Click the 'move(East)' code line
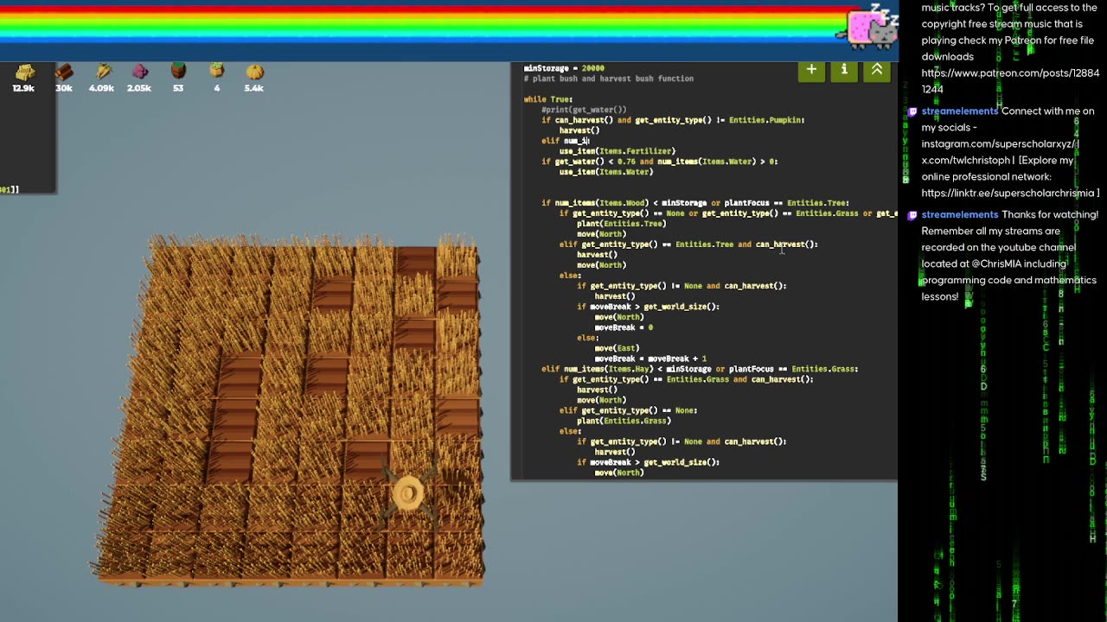 click(617, 348)
